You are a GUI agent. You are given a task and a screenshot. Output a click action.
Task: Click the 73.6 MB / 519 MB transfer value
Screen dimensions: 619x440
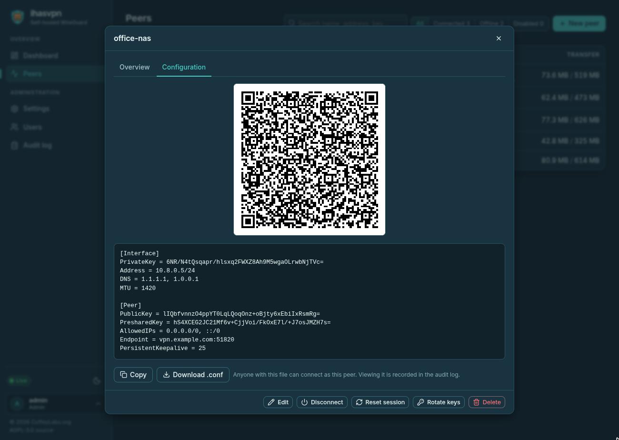click(x=570, y=75)
